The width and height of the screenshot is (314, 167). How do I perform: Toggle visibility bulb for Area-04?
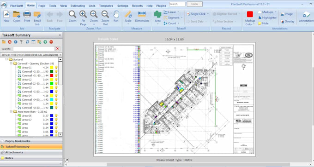point(56,96)
